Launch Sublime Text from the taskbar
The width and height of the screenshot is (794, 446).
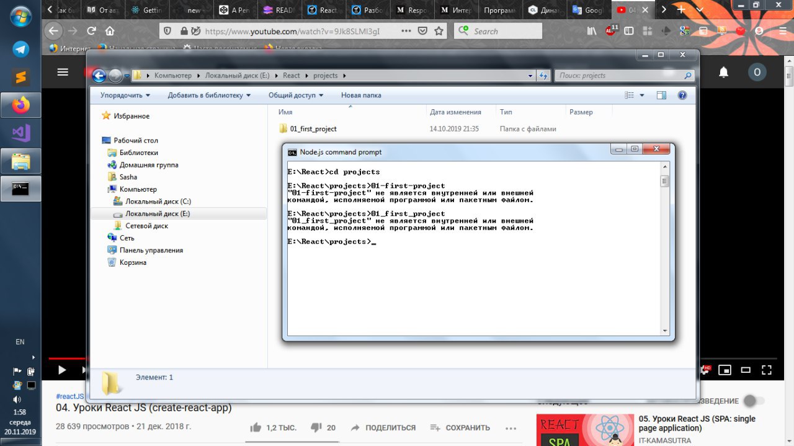coord(20,78)
